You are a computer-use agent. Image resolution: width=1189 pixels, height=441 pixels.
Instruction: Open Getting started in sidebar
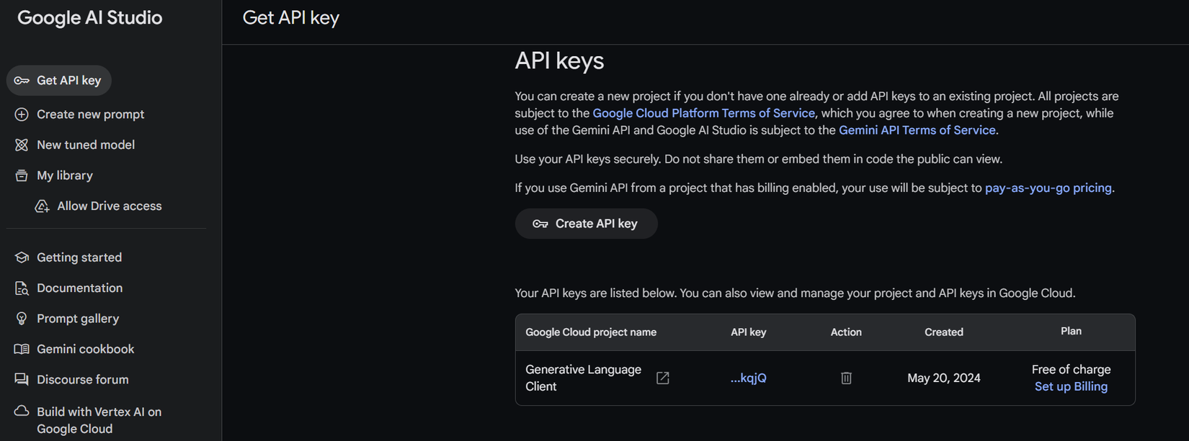[79, 258]
